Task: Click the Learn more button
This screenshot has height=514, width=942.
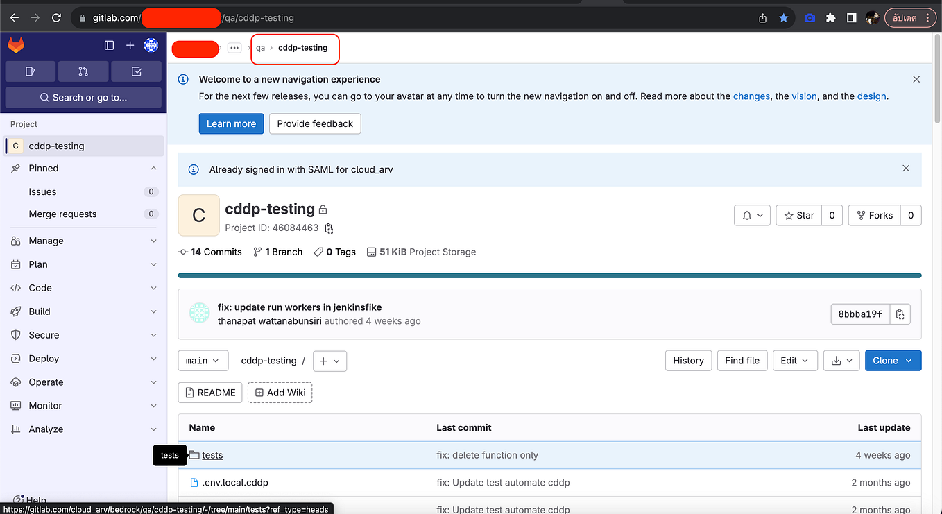Action: click(x=231, y=123)
